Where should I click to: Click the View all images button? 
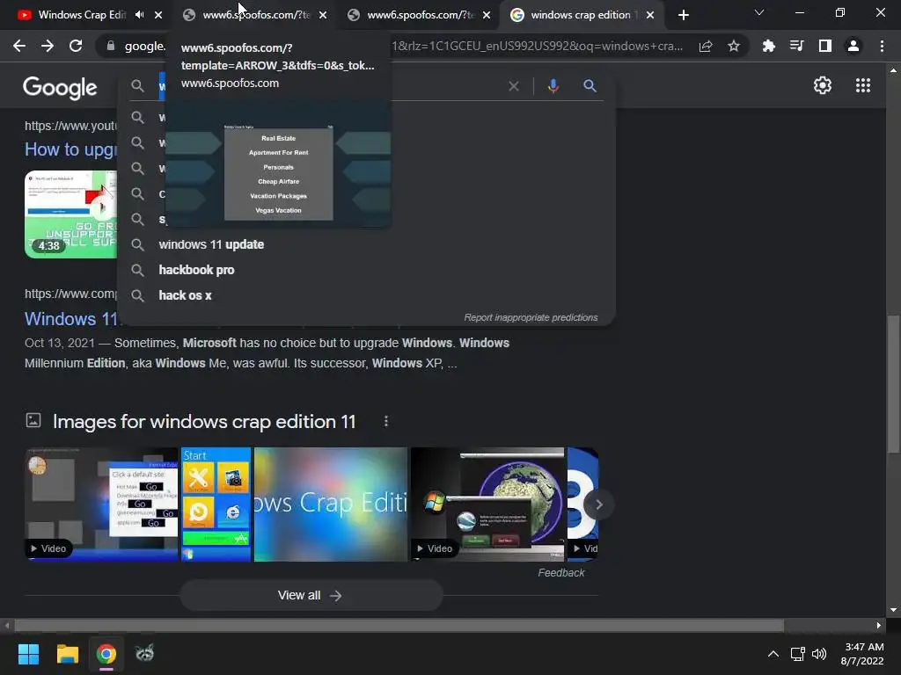[x=311, y=595]
